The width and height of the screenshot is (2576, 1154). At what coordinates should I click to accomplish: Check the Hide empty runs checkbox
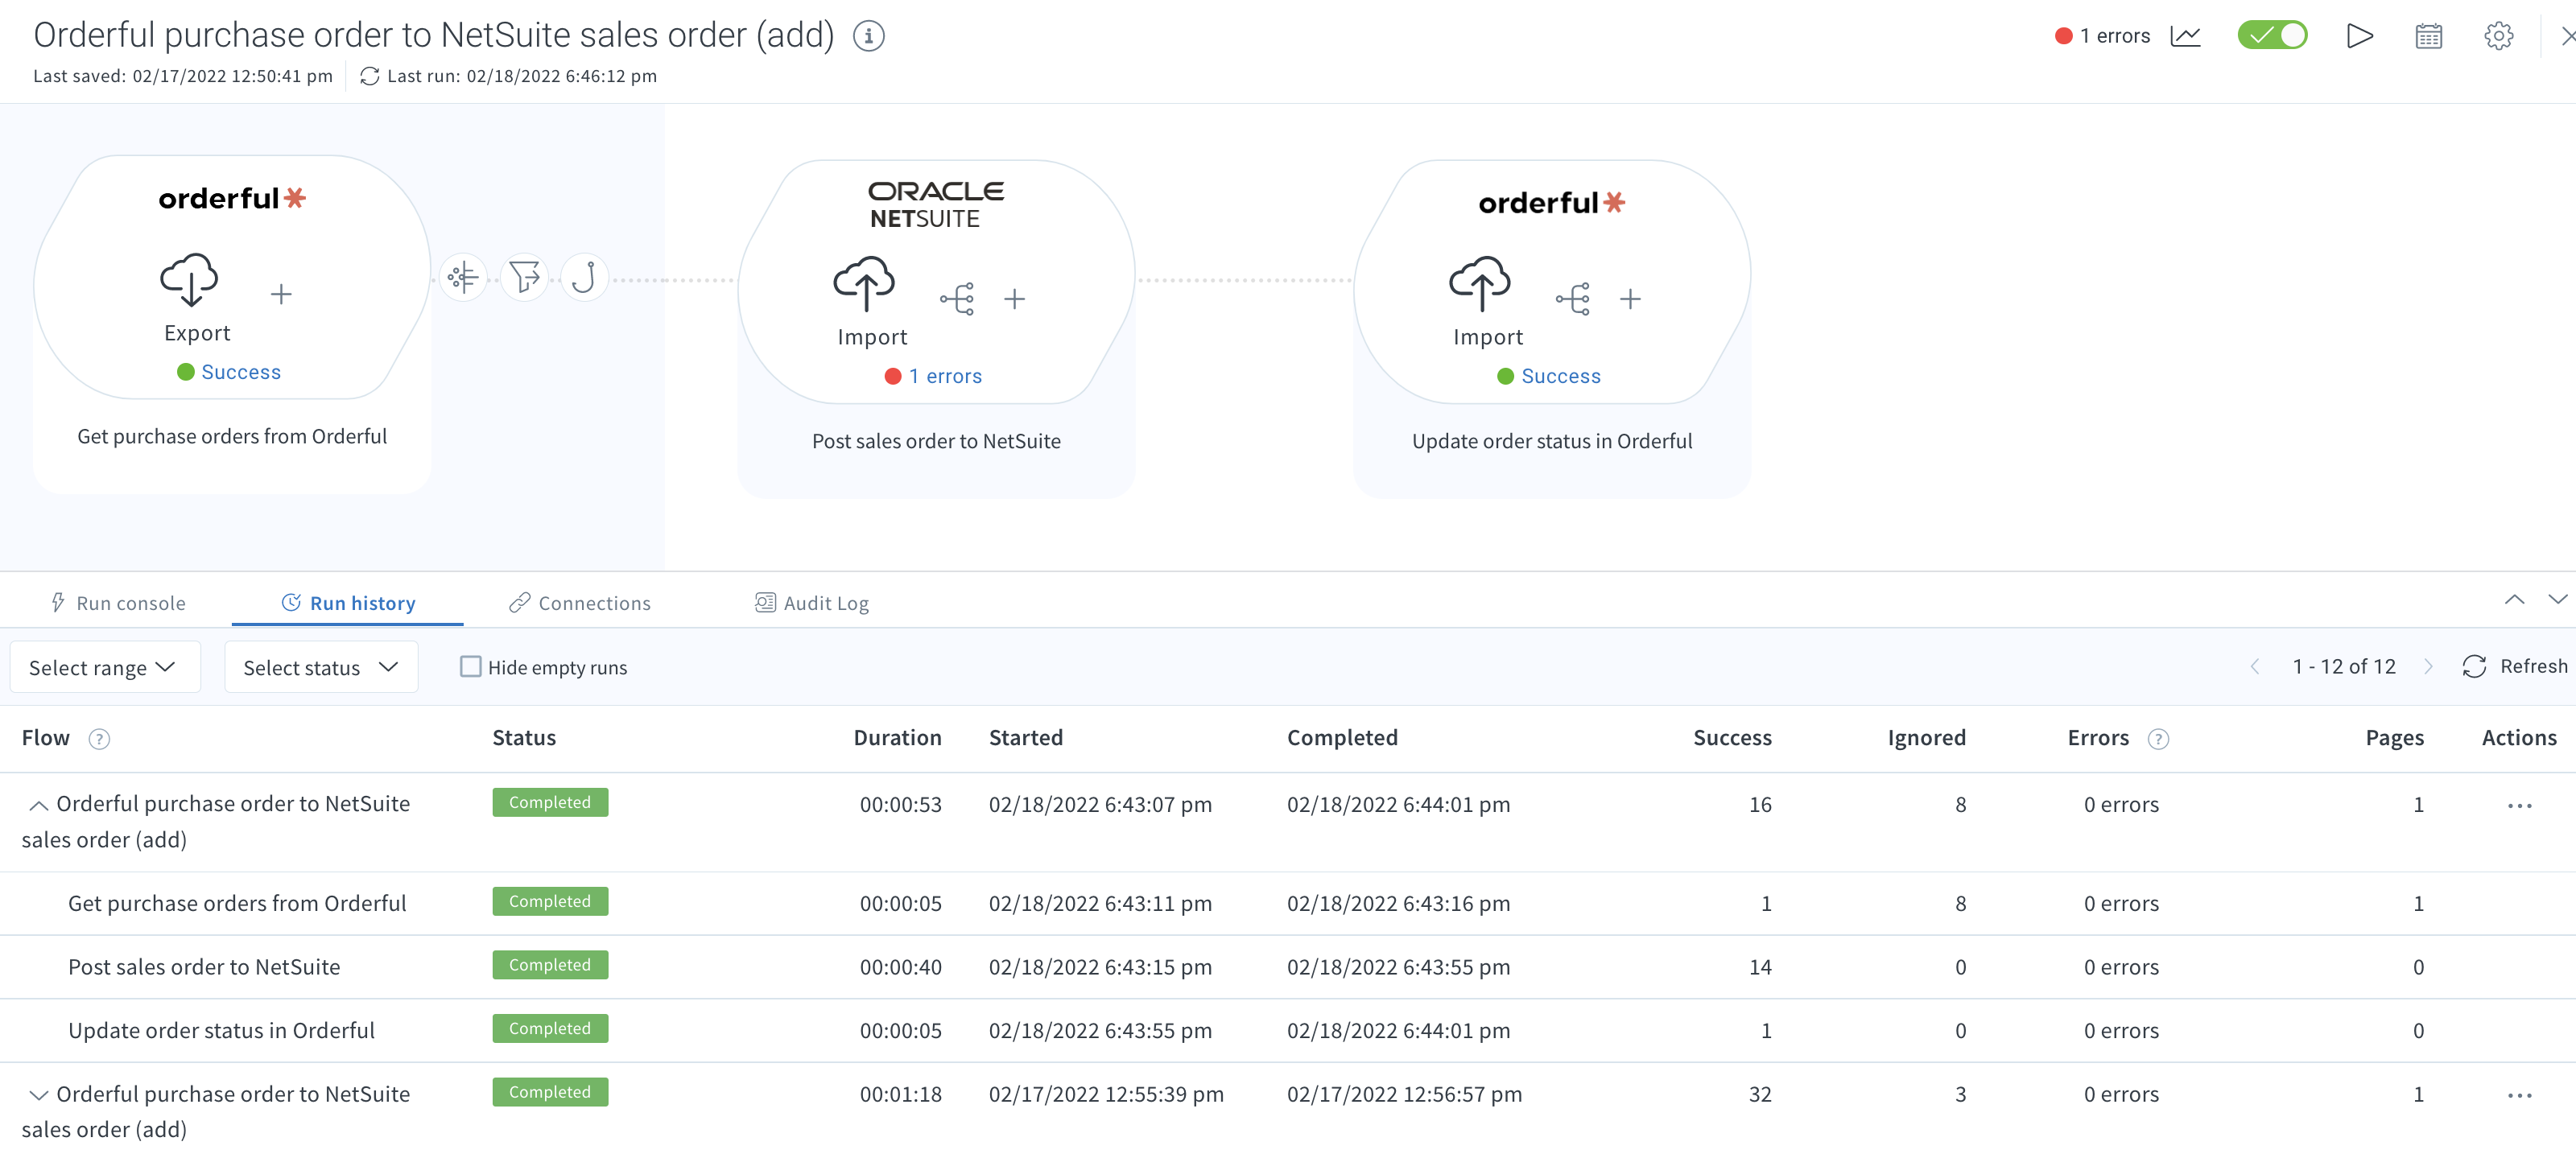[470, 666]
